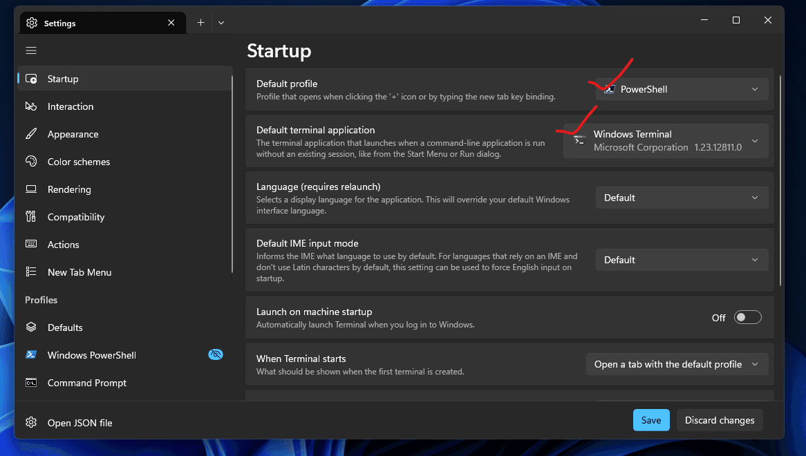This screenshot has width=806, height=456.
Task: Toggle Launch on machine startup switch
Action: (x=747, y=317)
